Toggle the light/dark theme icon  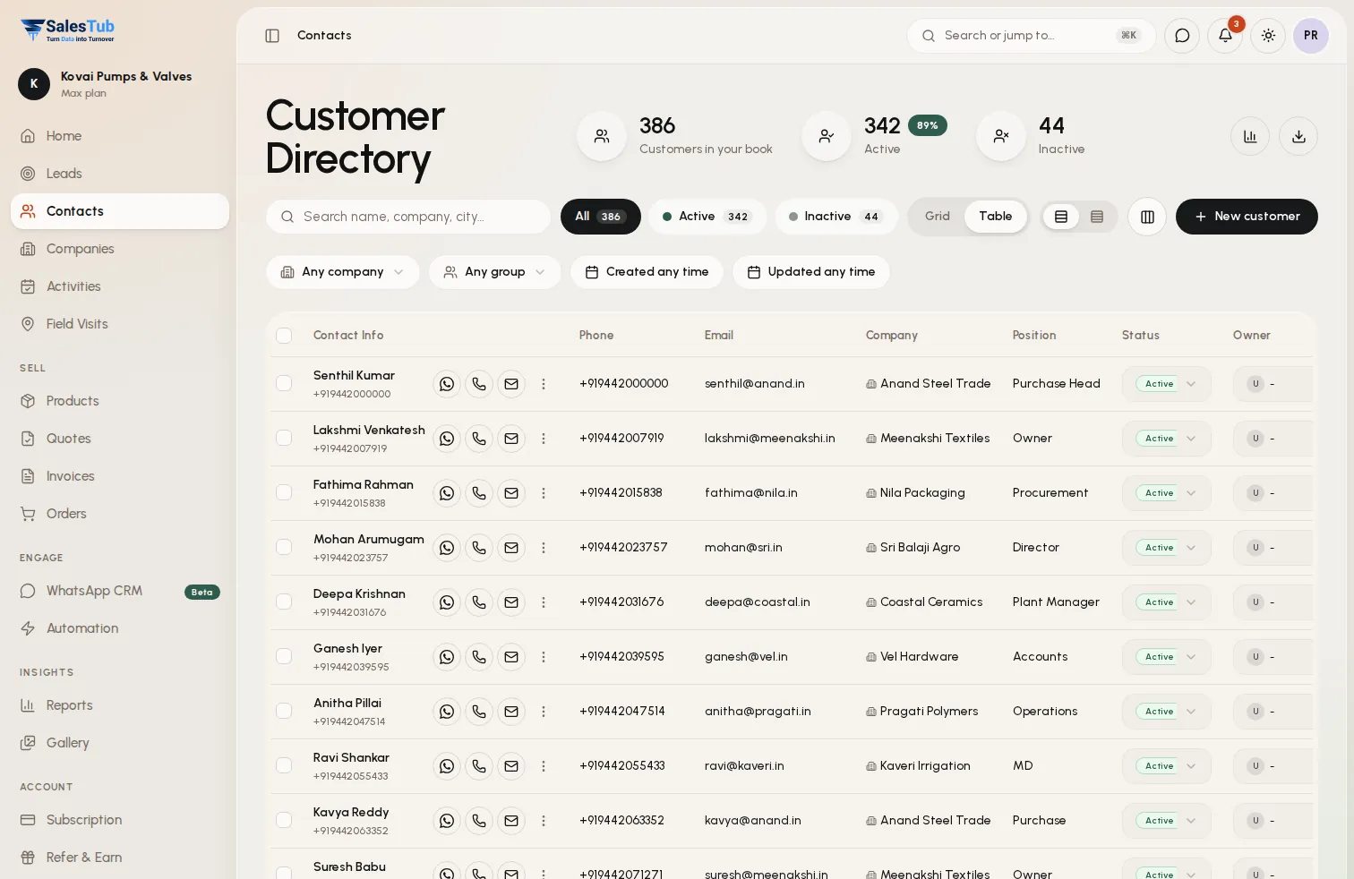(1268, 36)
